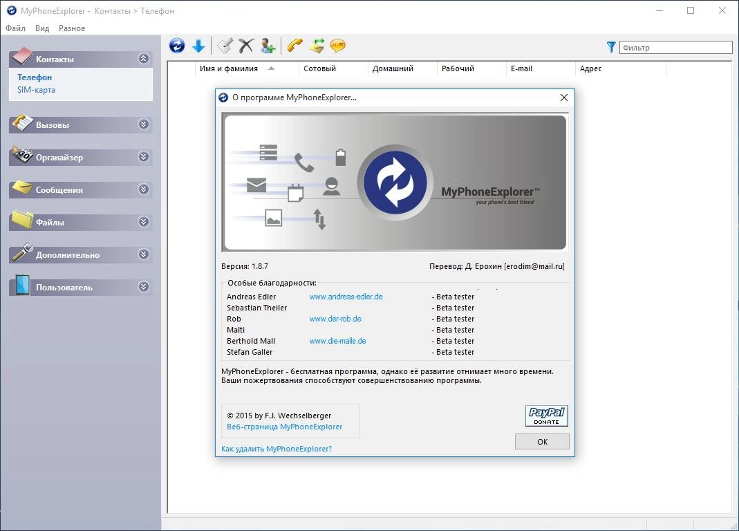The height and width of the screenshot is (531, 739).
Task: Click the name Berthold Mall
Action: (251, 341)
